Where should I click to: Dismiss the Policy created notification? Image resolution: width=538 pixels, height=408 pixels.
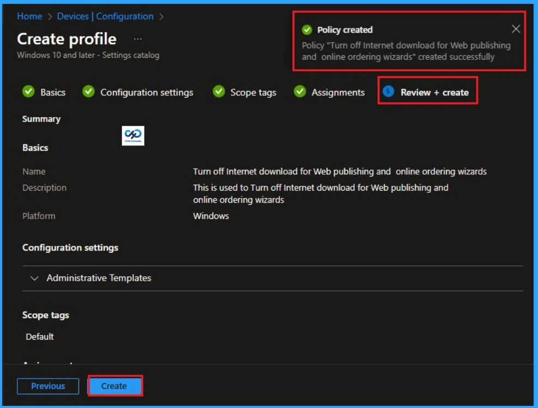click(x=516, y=29)
